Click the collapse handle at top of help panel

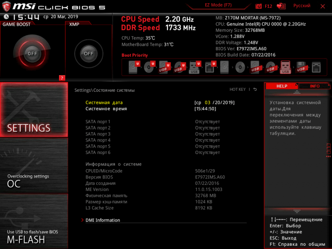point(297,92)
